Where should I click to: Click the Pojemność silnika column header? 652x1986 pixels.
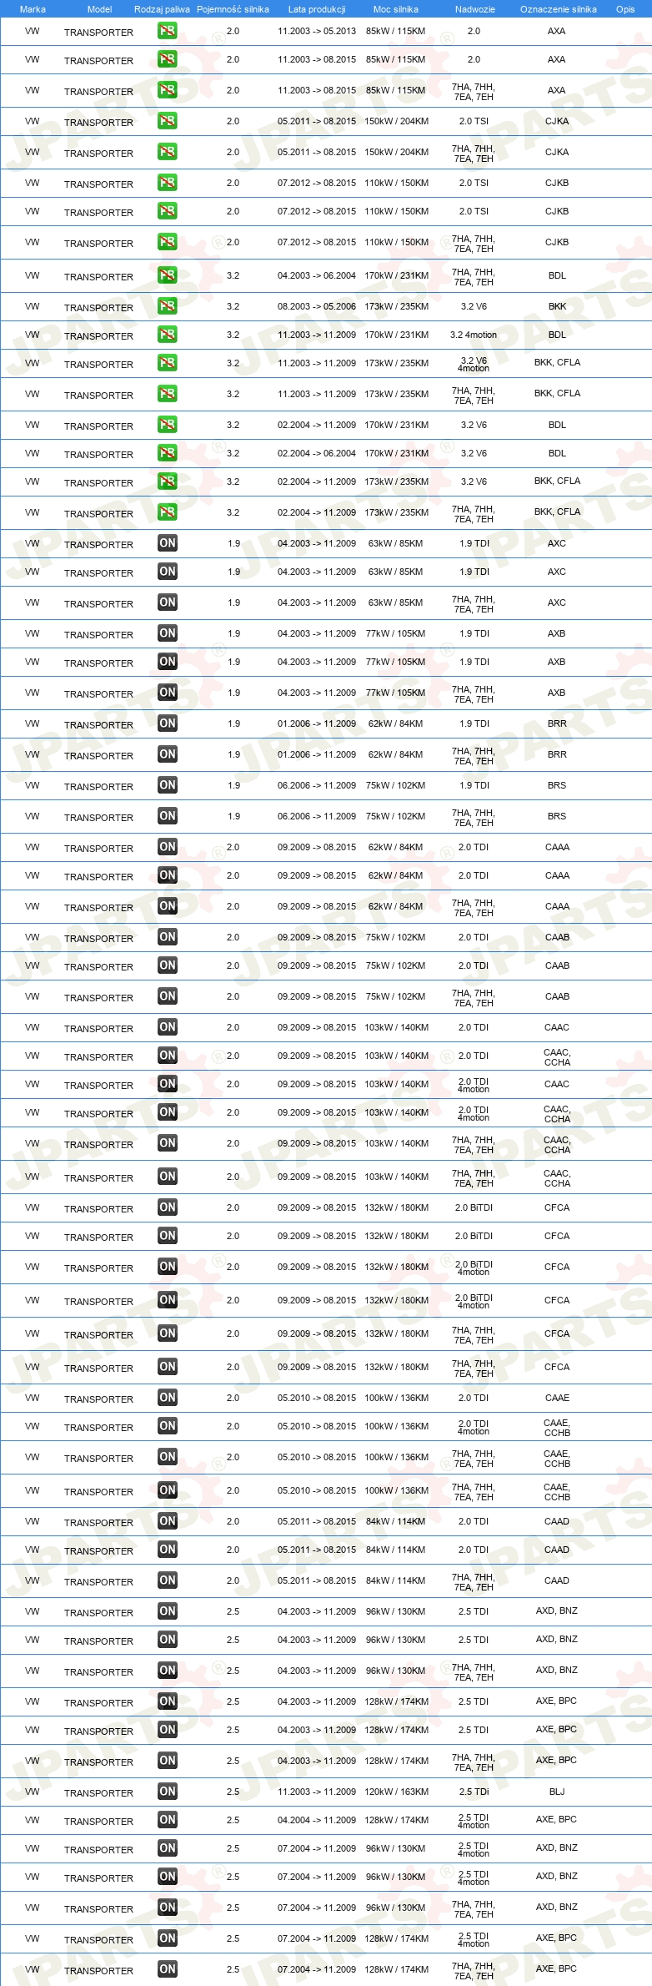coord(233,9)
